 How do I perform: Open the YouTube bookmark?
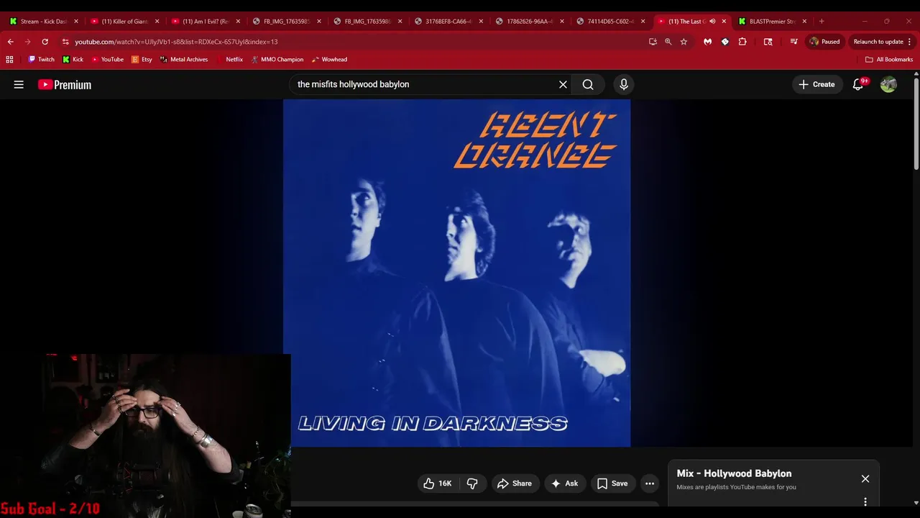coord(107,60)
